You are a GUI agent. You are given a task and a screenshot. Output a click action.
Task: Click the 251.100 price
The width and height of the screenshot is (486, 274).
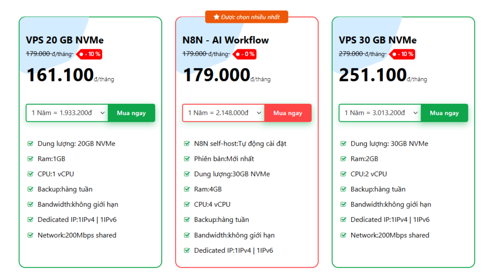tap(373, 75)
